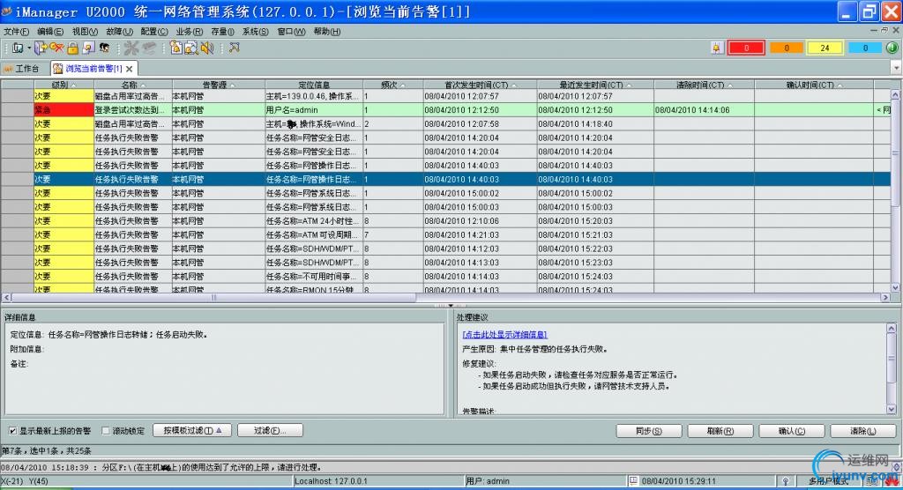
Task: Open the 存量(I) menu
Action: tap(222, 32)
